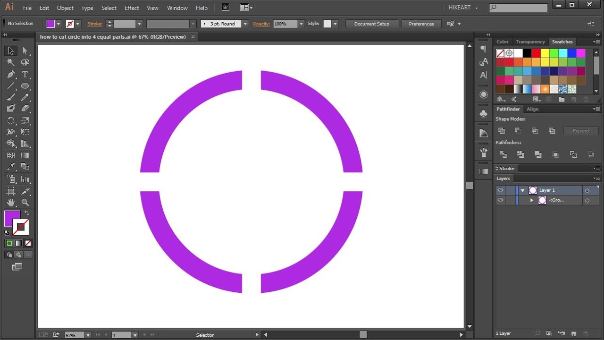Open Adobe Bridge with the Br icon
This screenshot has width=604, height=340.
point(226,8)
